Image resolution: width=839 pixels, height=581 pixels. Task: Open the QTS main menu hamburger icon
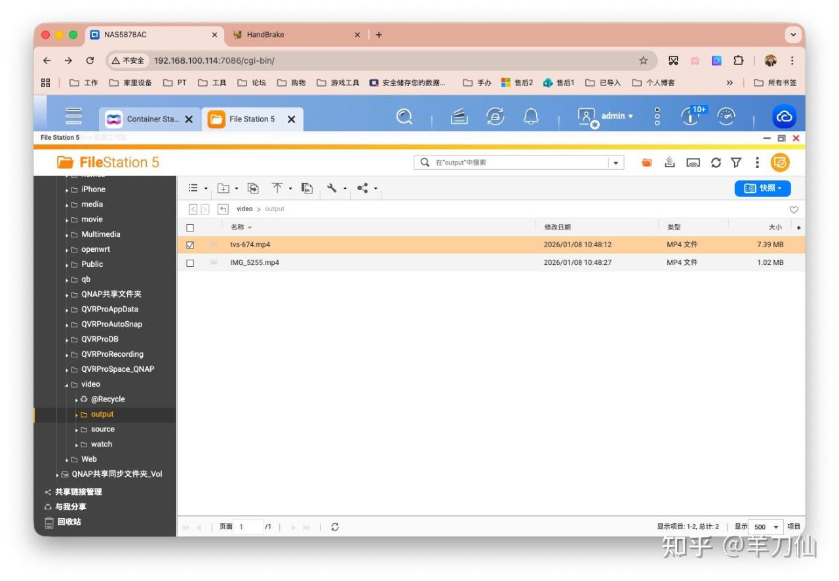pos(74,117)
